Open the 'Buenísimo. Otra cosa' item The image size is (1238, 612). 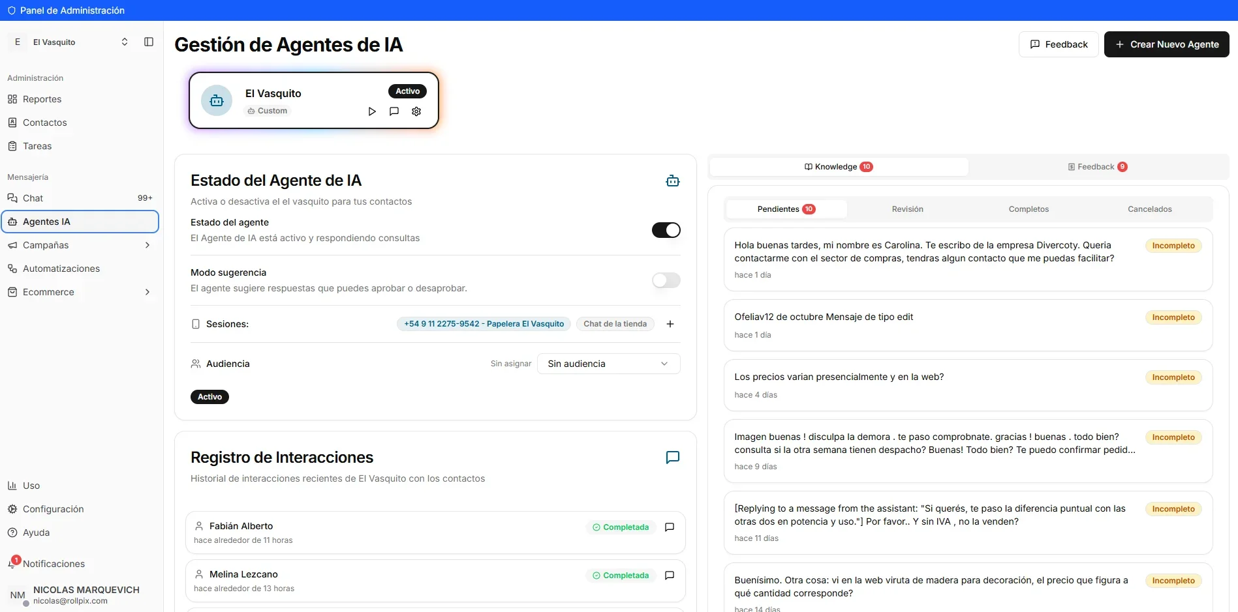[x=968, y=587]
